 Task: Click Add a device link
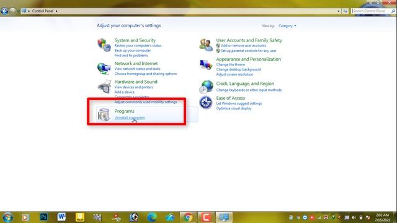click(124, 92)
